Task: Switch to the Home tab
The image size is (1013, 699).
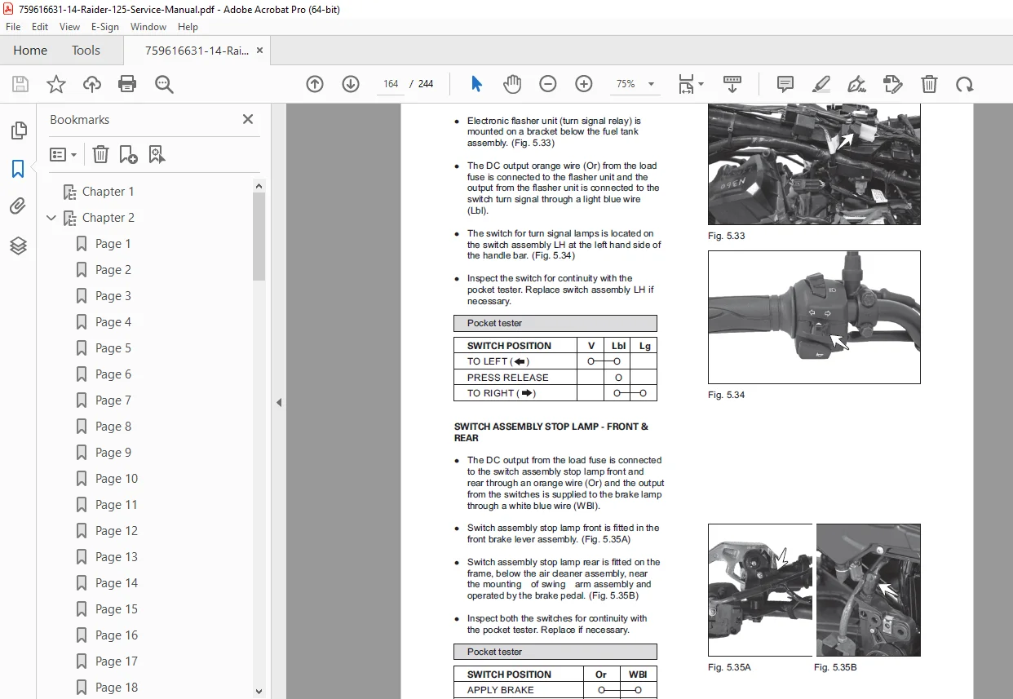Action: [x=30, y=50]
